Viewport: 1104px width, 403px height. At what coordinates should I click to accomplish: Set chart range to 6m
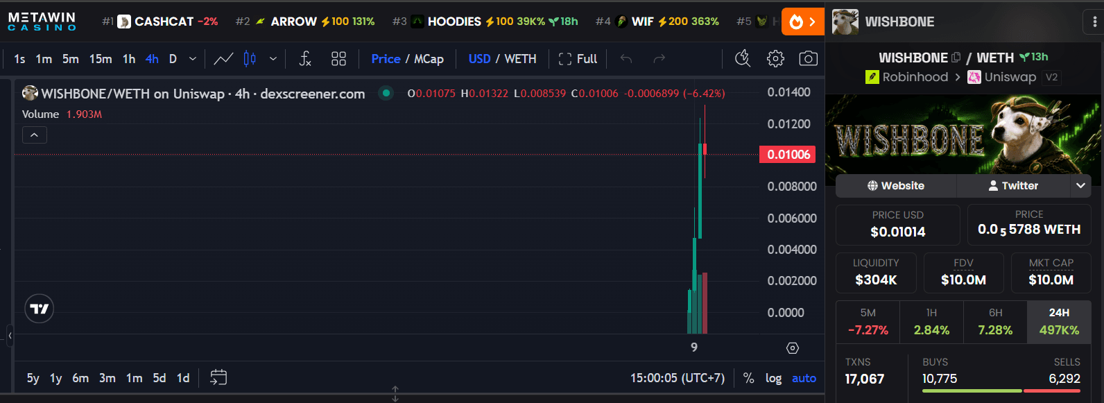point(80,378)
